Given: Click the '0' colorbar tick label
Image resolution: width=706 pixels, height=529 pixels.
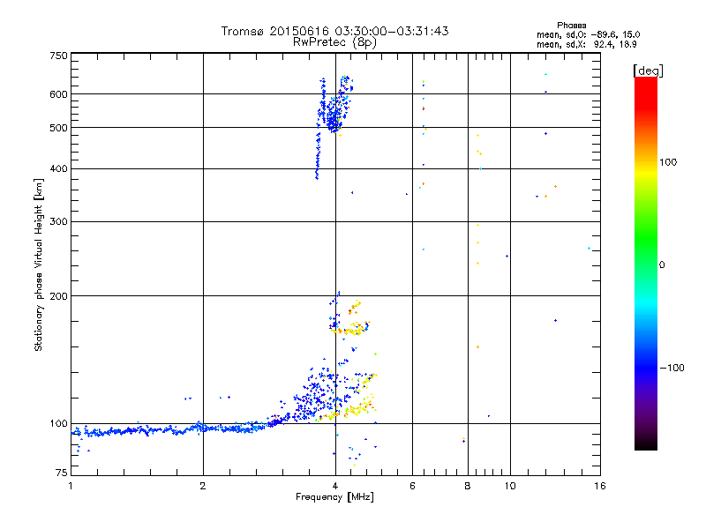Looking at the screenshot, I should (662, 264).
